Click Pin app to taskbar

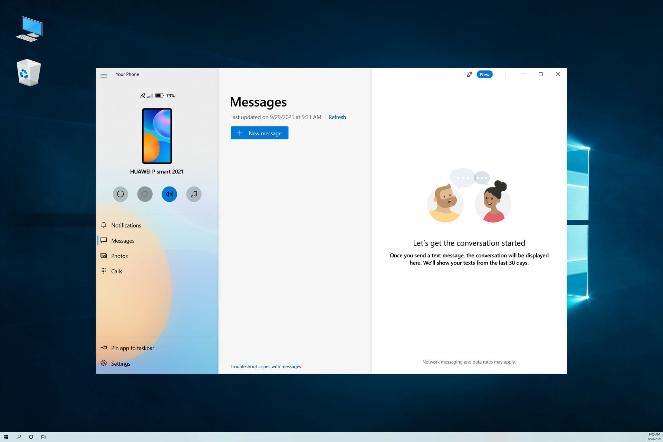click(157, 348)
